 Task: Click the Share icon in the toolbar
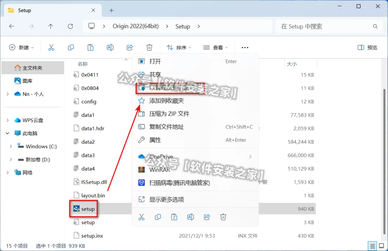coord(130,47)
